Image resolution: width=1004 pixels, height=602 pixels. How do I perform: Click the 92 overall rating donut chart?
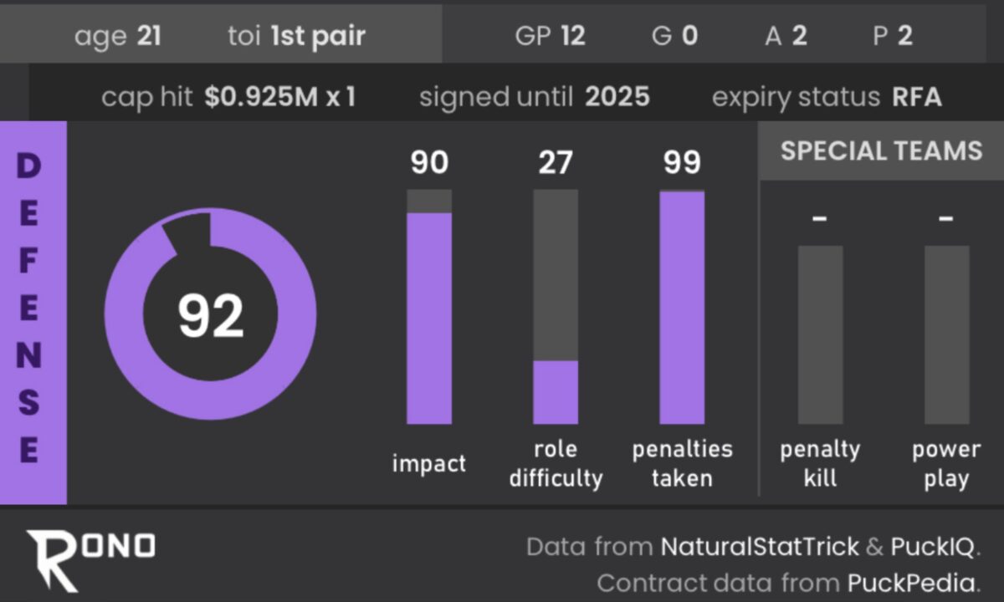coord(211,314)
